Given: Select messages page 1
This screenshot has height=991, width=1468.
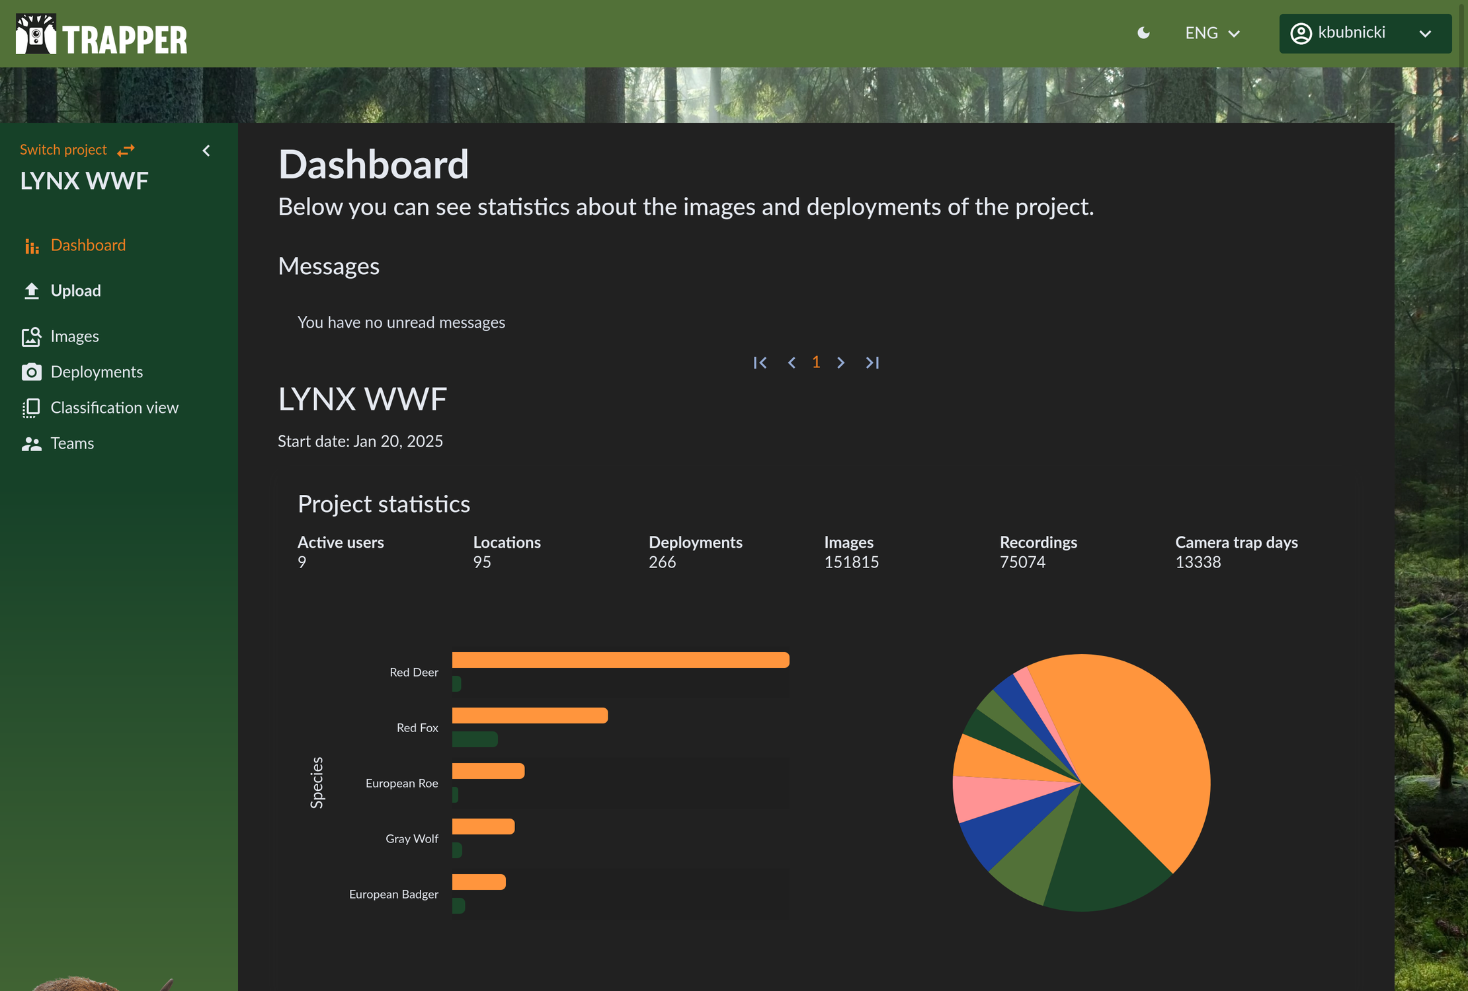Looking at the screenshot, I should point(816,362).
